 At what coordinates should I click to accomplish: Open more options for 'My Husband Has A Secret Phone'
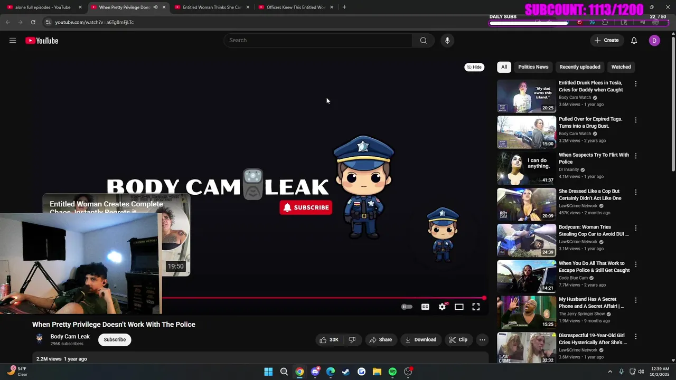635,300
